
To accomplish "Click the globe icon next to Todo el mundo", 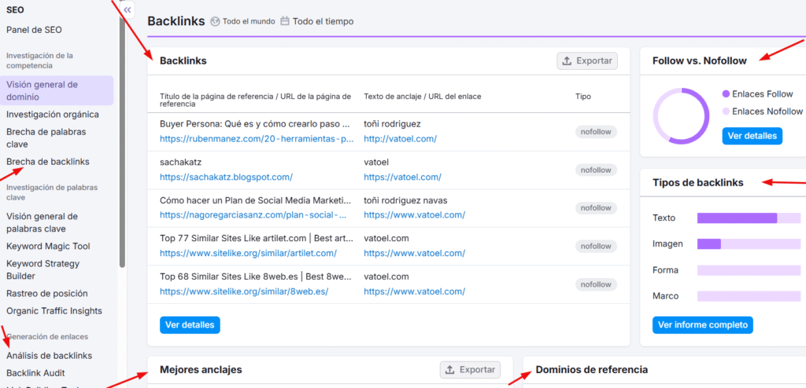I will click(215, 21).
